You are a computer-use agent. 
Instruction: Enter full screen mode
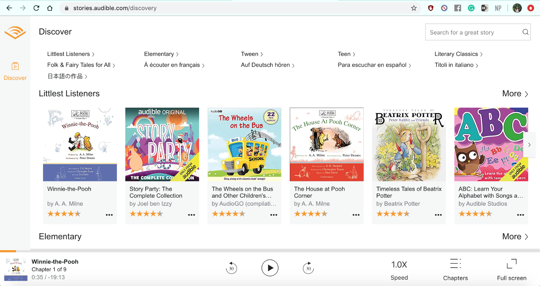click(x=511, y=264)
